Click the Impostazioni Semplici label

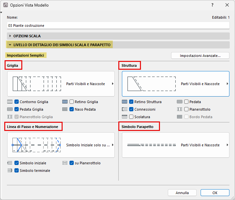(25, 55)
